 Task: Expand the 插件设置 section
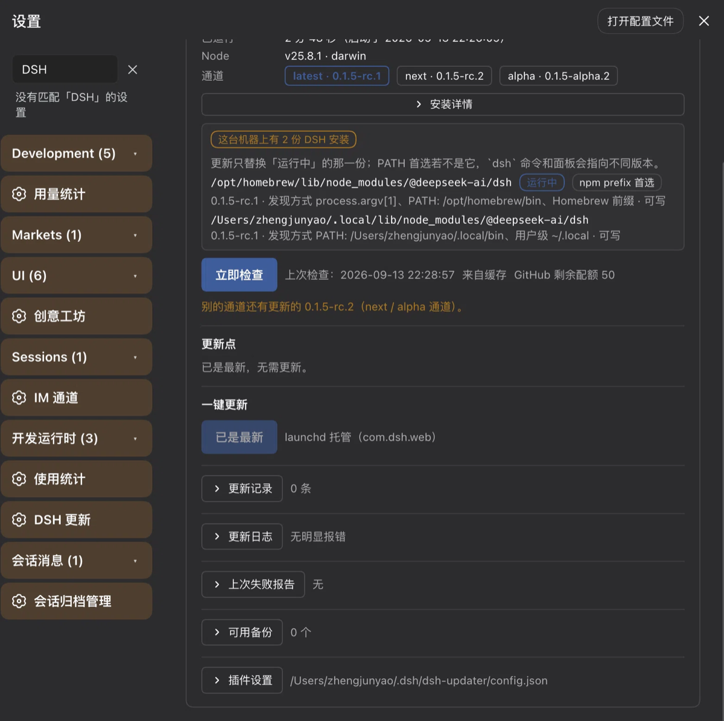tap(242, 681)
